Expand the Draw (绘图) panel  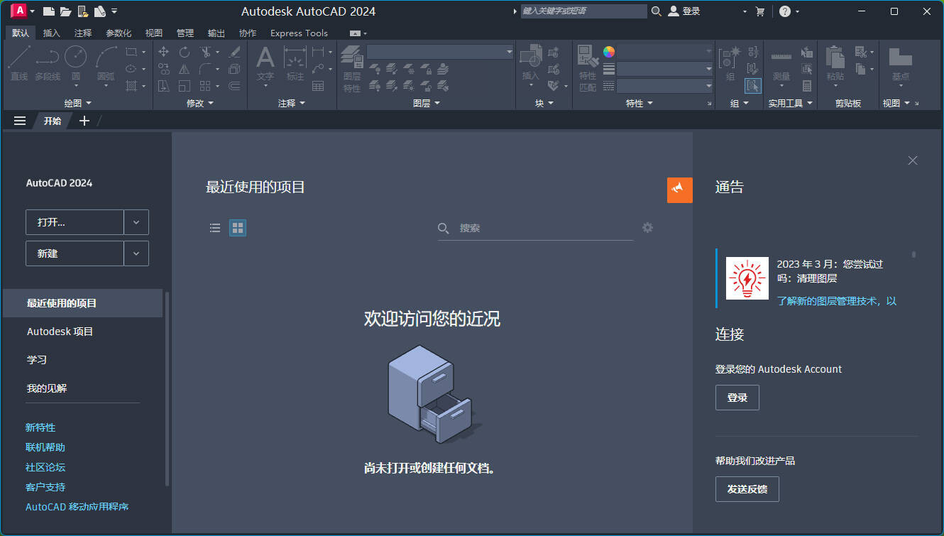[77, 104]
